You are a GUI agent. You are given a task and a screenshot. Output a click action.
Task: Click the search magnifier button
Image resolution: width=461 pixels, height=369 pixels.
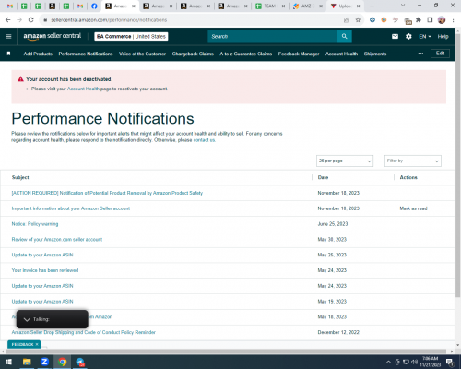345,37
